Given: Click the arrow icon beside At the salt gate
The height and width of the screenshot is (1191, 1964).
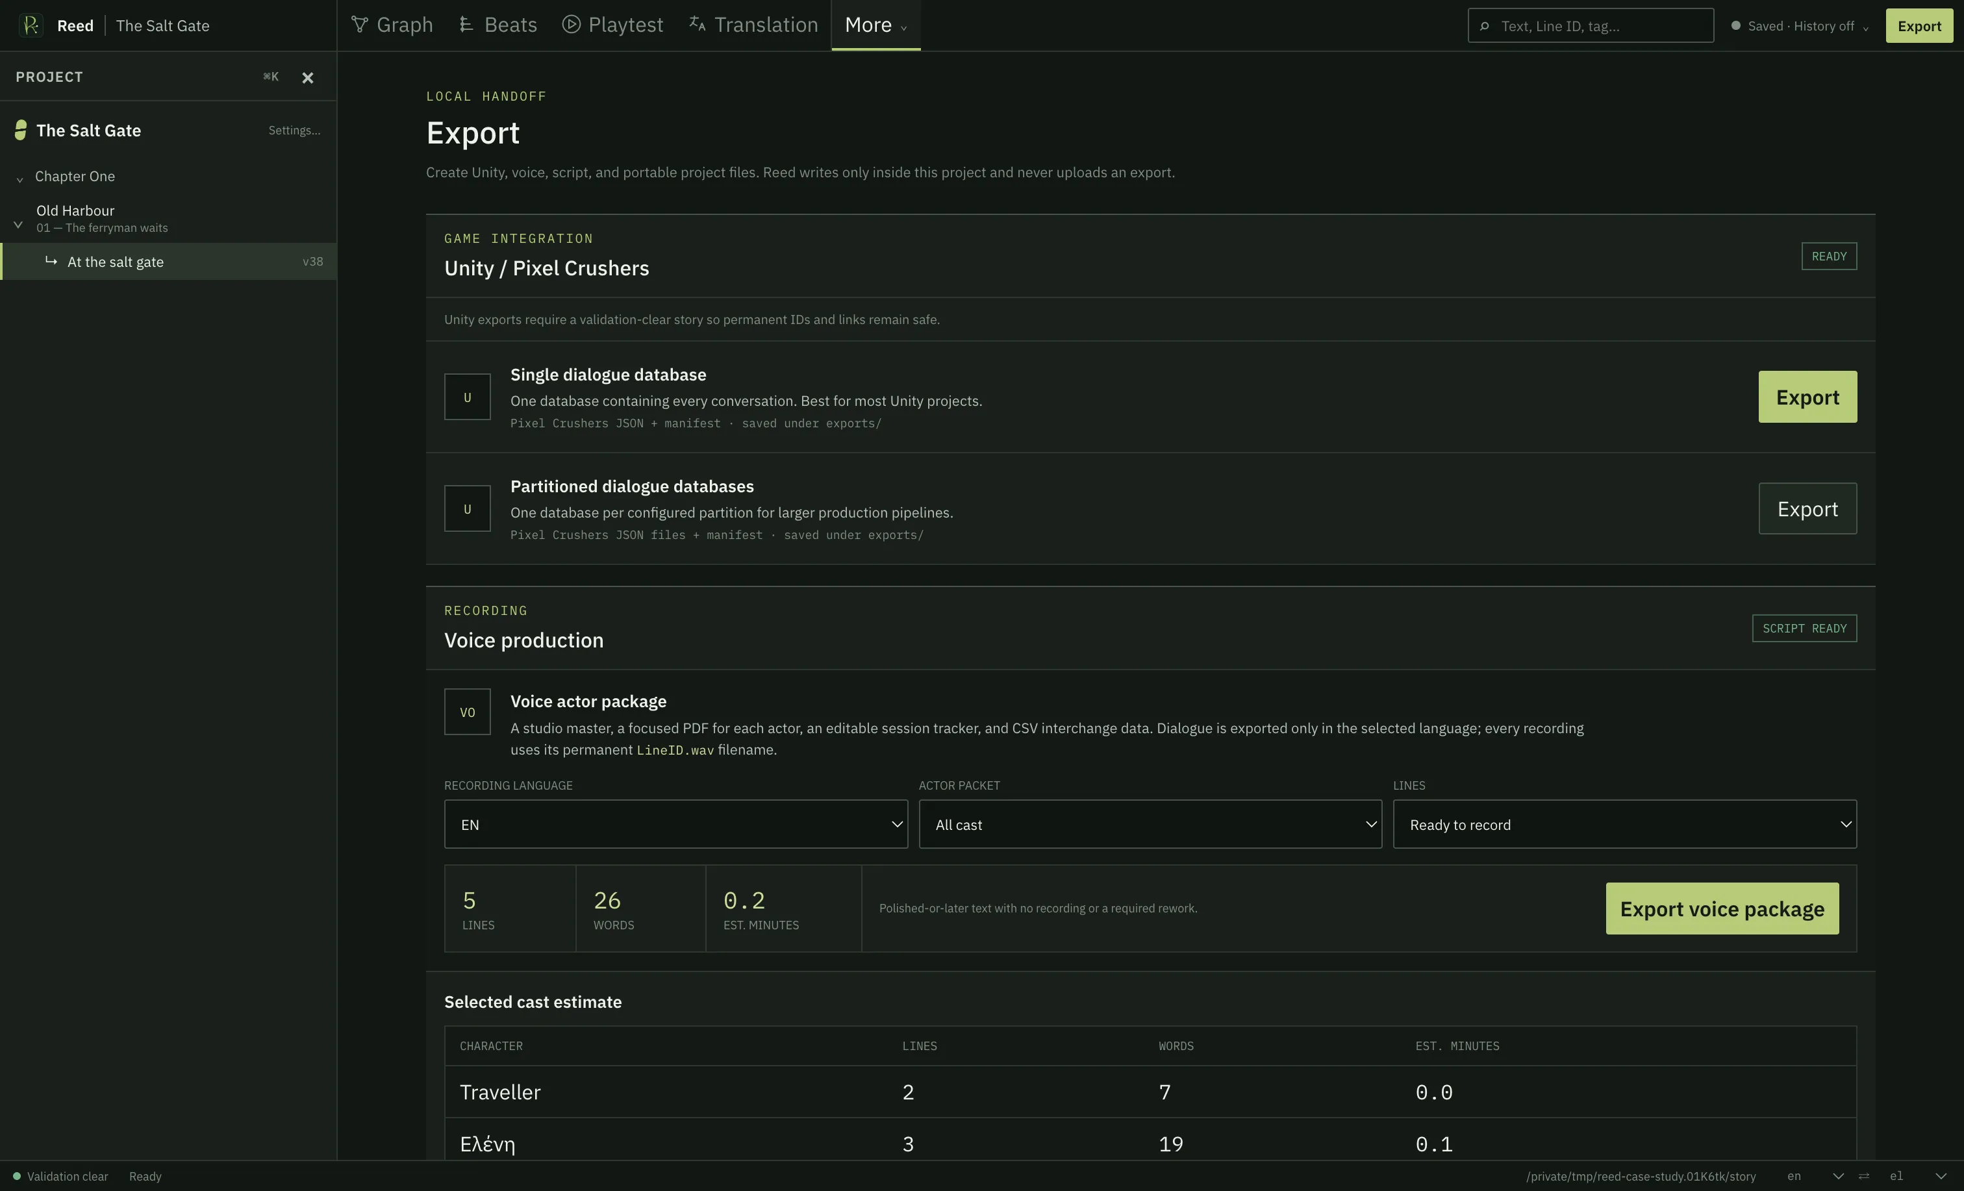Looking at the screenshot, I should 51,260.
